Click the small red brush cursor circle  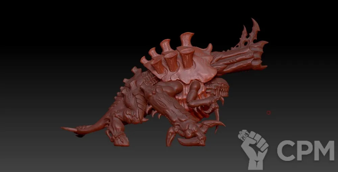coord(268,113)
